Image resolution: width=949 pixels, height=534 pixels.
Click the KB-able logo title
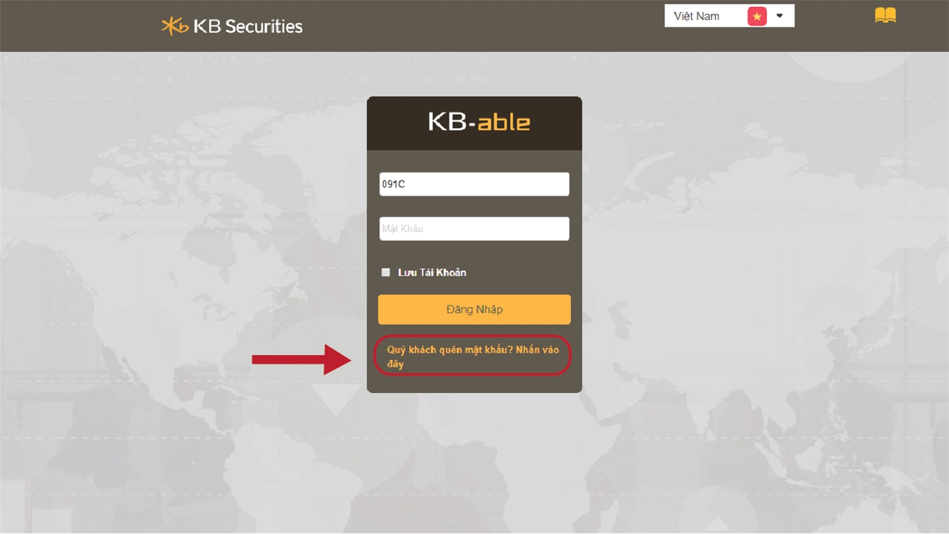click(x=479, y=122)
